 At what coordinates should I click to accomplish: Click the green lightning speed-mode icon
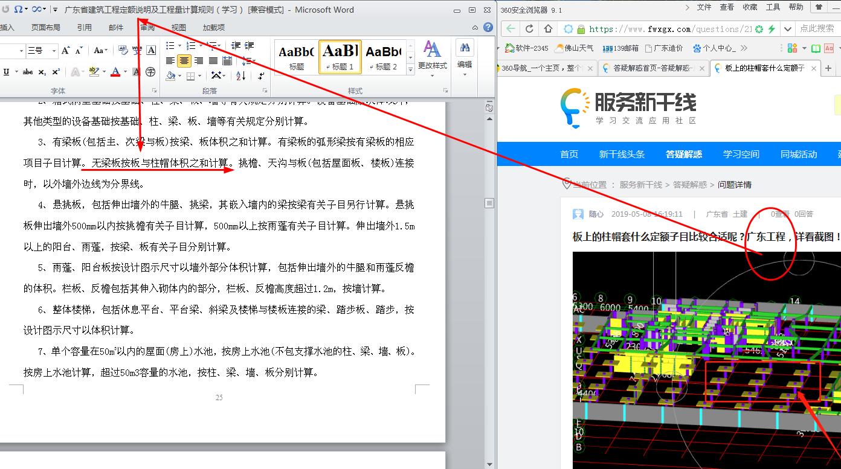point(771,29)
